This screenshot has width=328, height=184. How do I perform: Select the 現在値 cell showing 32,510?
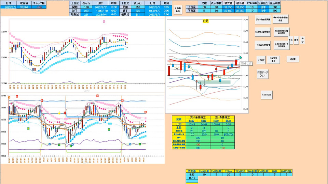(24, 7)
